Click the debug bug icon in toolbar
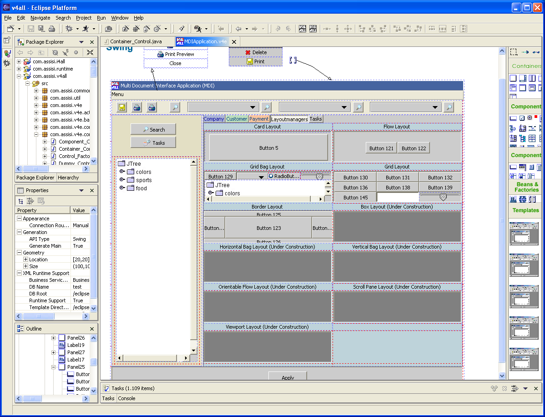Image resolution: width=545 pixels, height=417 pixels. (x=69, y=29)
